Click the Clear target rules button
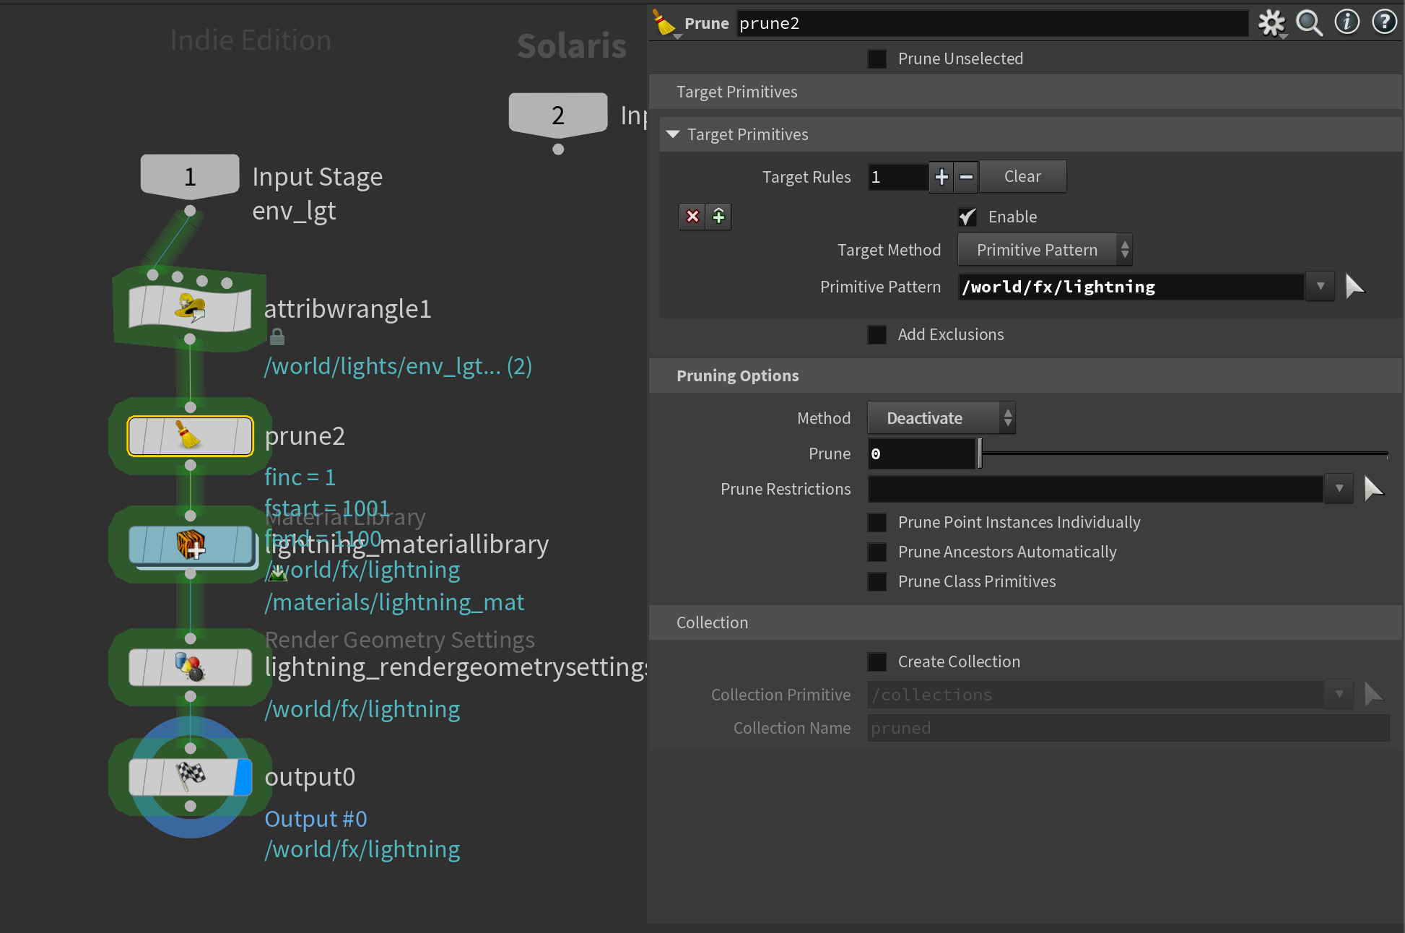Image resolution: width=1405 pixels, height=933 pixels. tap(1022, 177)
